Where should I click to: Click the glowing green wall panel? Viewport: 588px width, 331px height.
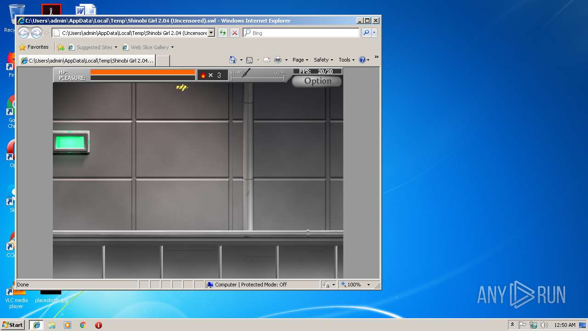coord(71,142)
